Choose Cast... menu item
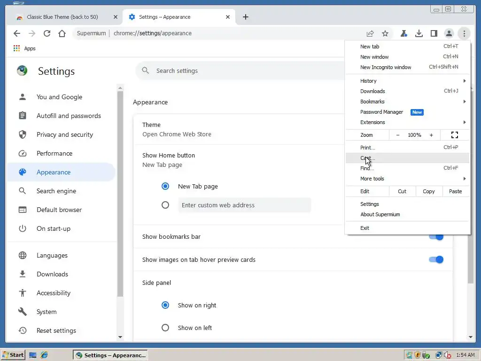Screen dimensions: 481x361 [x=407, y=158]
